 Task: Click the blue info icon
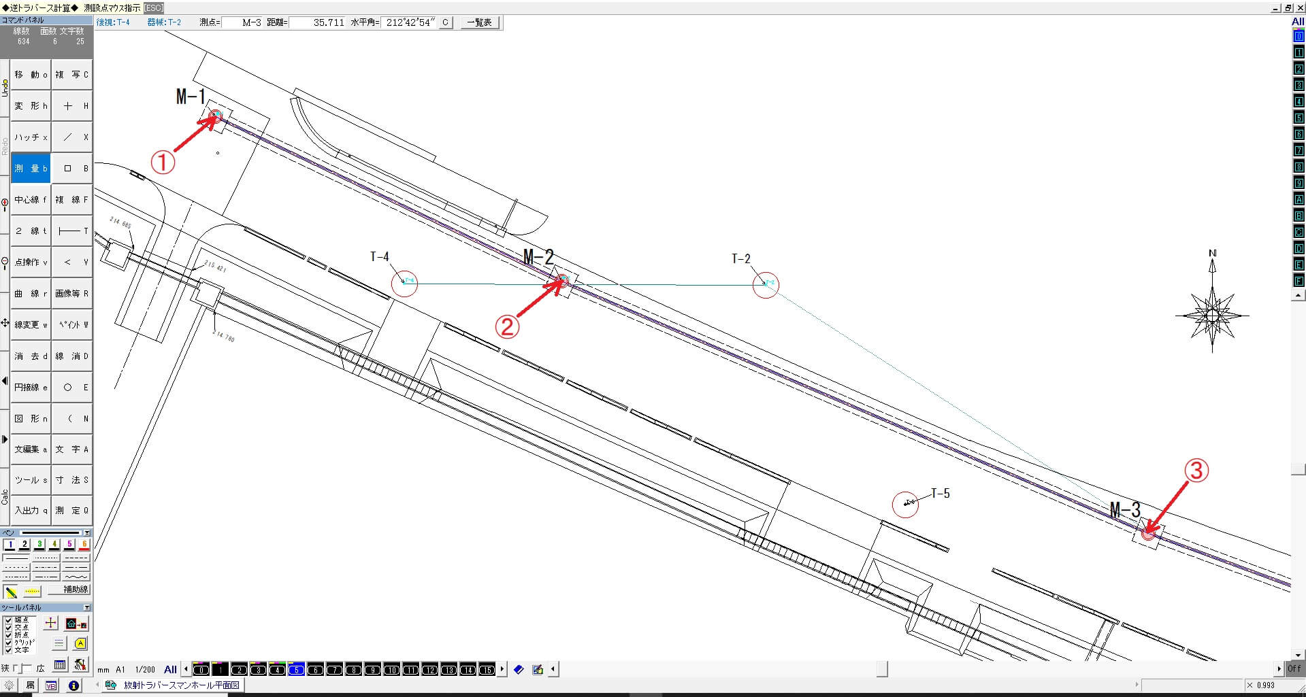(x=74, y=685)
